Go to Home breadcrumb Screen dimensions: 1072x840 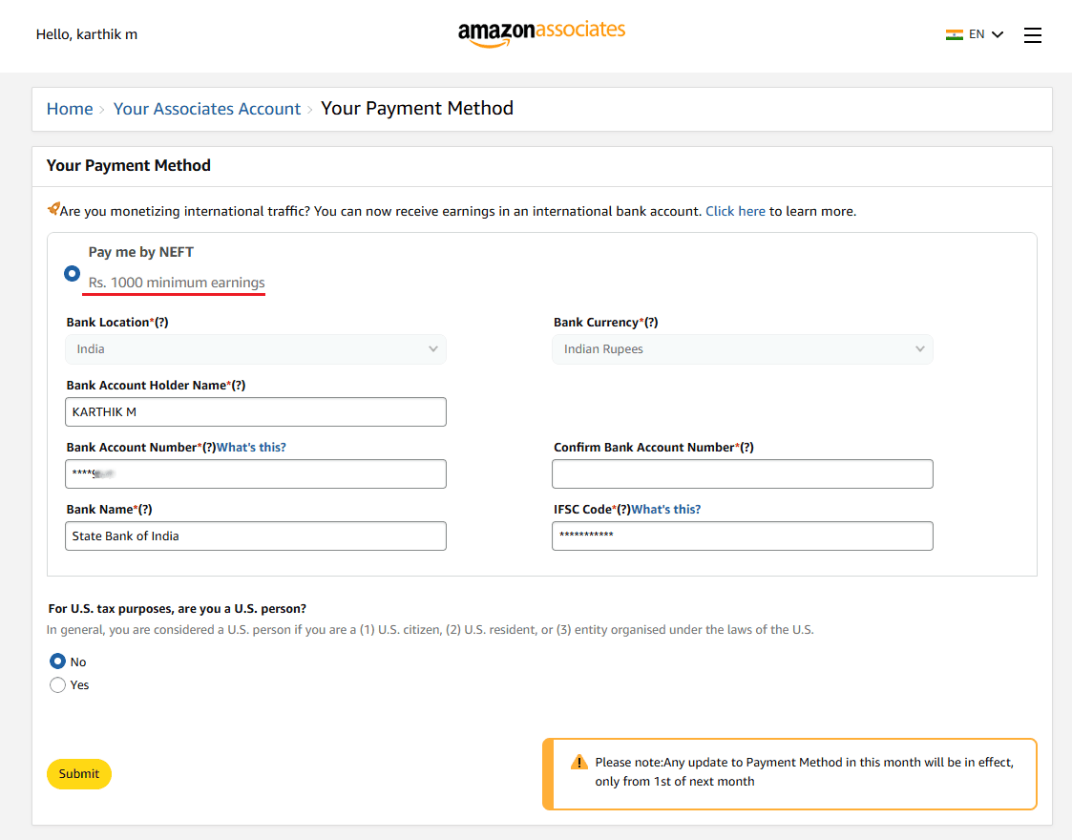[x=70, y=109]
